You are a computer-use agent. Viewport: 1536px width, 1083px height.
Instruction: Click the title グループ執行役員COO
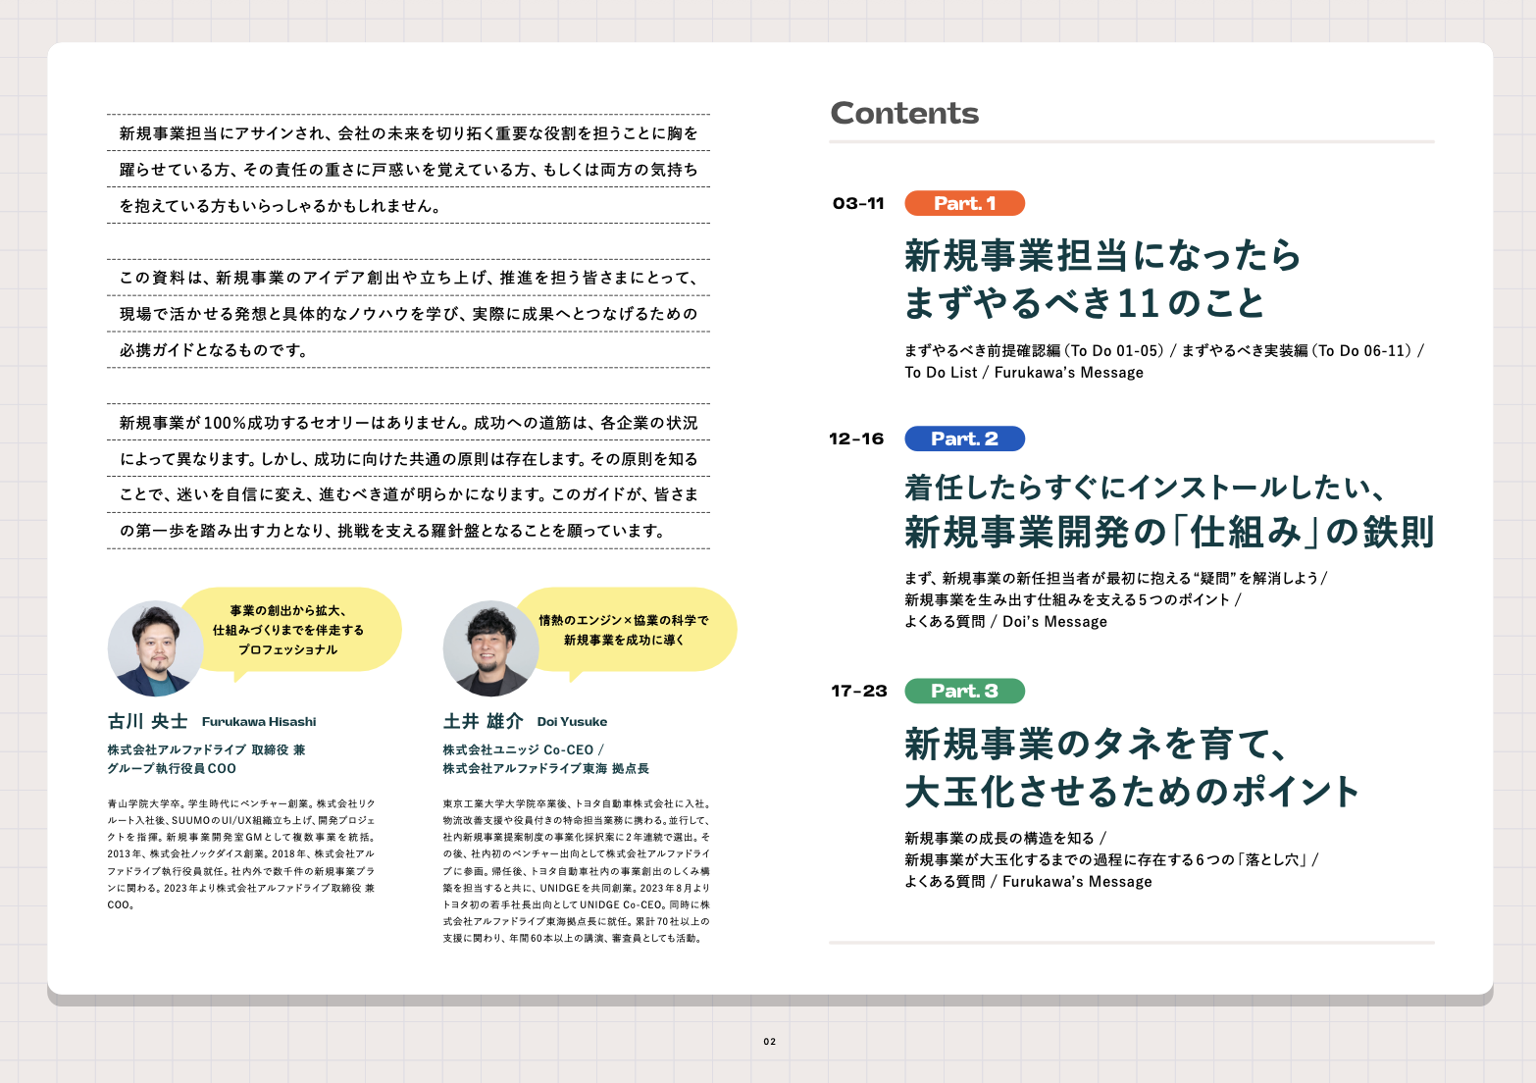pos(172,768)
